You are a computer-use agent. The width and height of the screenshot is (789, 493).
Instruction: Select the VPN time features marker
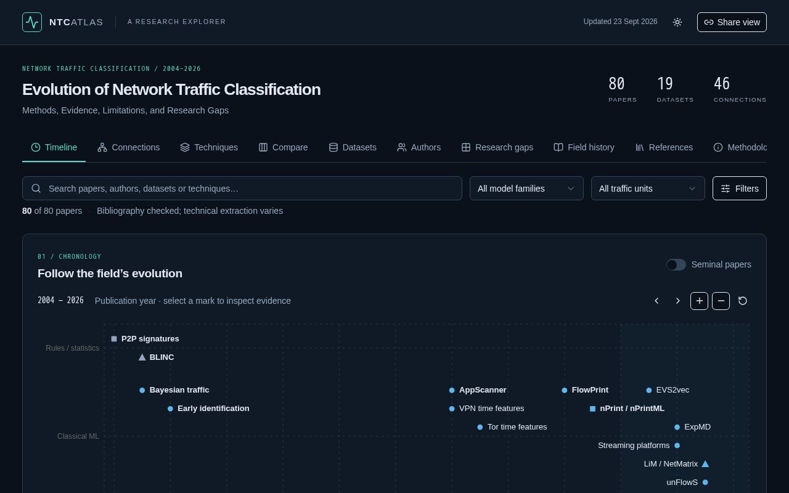[x=452, y=409]
